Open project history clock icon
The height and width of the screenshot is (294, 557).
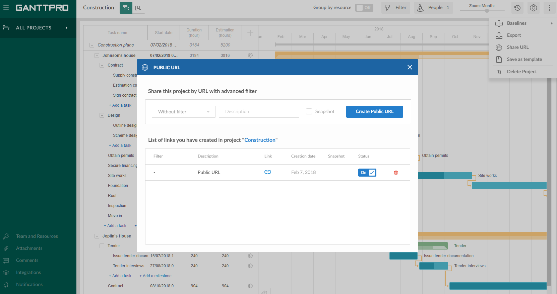(517, 8)
